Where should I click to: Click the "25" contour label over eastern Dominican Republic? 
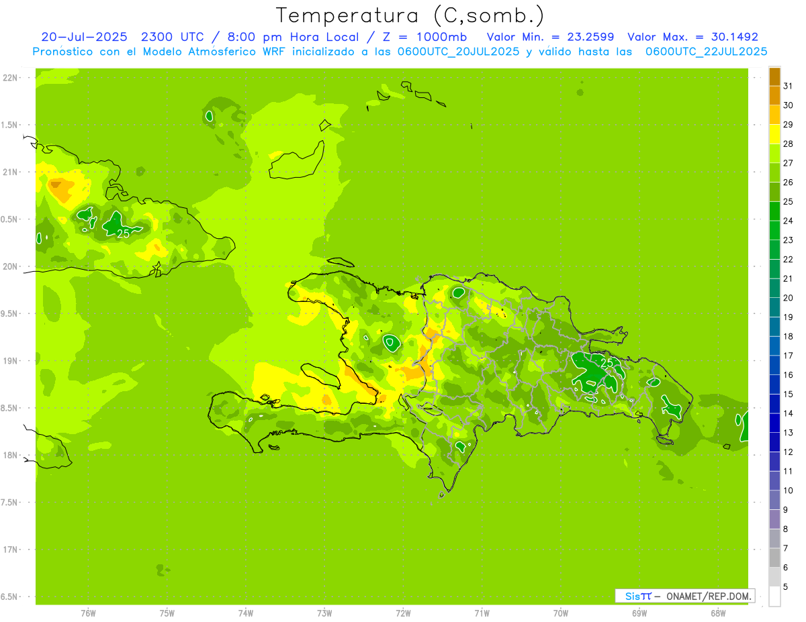607,363
